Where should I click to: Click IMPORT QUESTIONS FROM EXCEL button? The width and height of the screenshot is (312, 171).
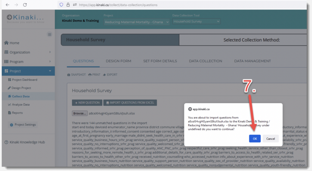(130, 103)
